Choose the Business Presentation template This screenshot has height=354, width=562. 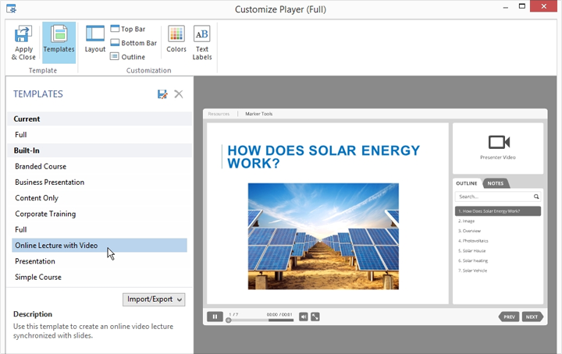tap(99, 182)
